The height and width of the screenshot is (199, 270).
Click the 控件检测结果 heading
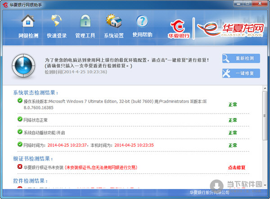pos(30,181)
